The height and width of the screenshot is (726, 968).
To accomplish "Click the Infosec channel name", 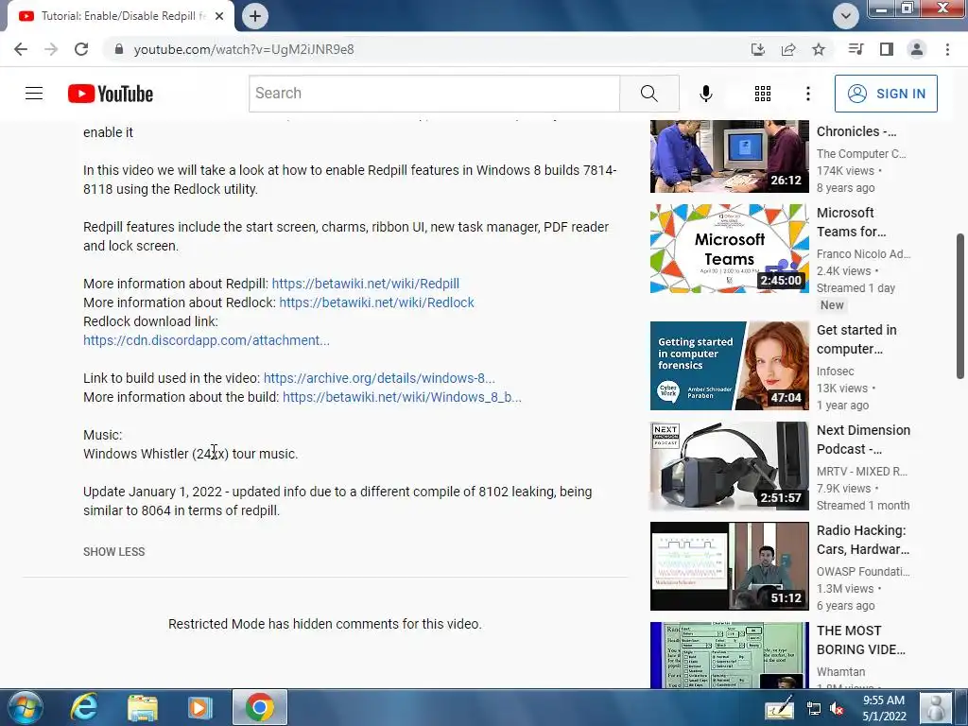I will click(x=836, y=371).
